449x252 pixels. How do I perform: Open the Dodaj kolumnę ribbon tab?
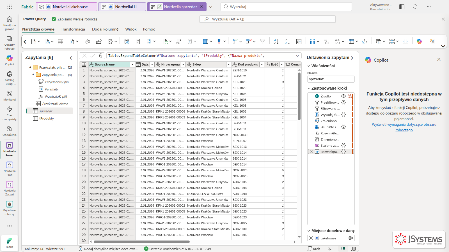105,29
